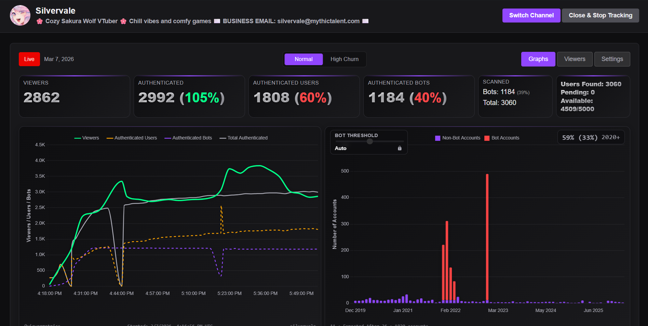Click Close & Stop Tracking button
This screenshot has width=648, height=326.
coord(600,15)
